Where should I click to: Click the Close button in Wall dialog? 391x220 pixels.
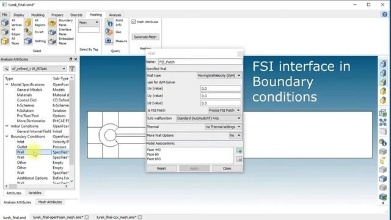[227, 169]
